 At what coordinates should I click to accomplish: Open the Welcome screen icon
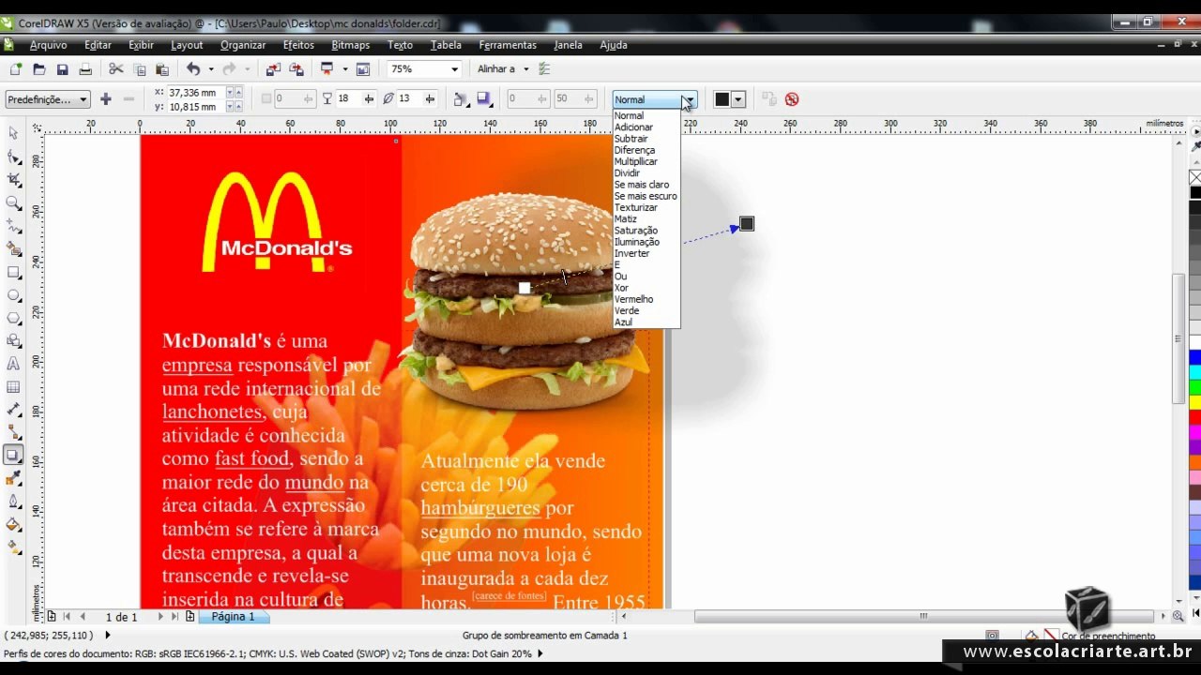point(363,69)
